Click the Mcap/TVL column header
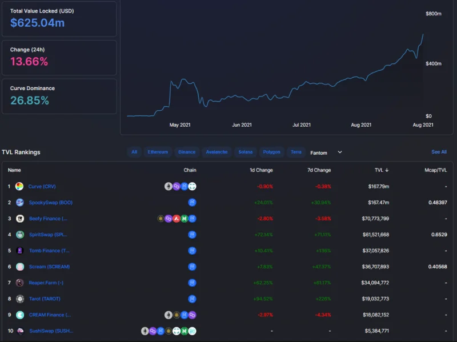This screenshot has width=457, height=342. pos(436,170)
